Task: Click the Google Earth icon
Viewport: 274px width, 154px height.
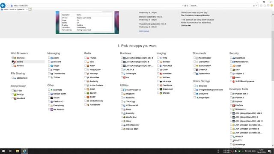Action: pyautogui.click(x=51, y=94)
